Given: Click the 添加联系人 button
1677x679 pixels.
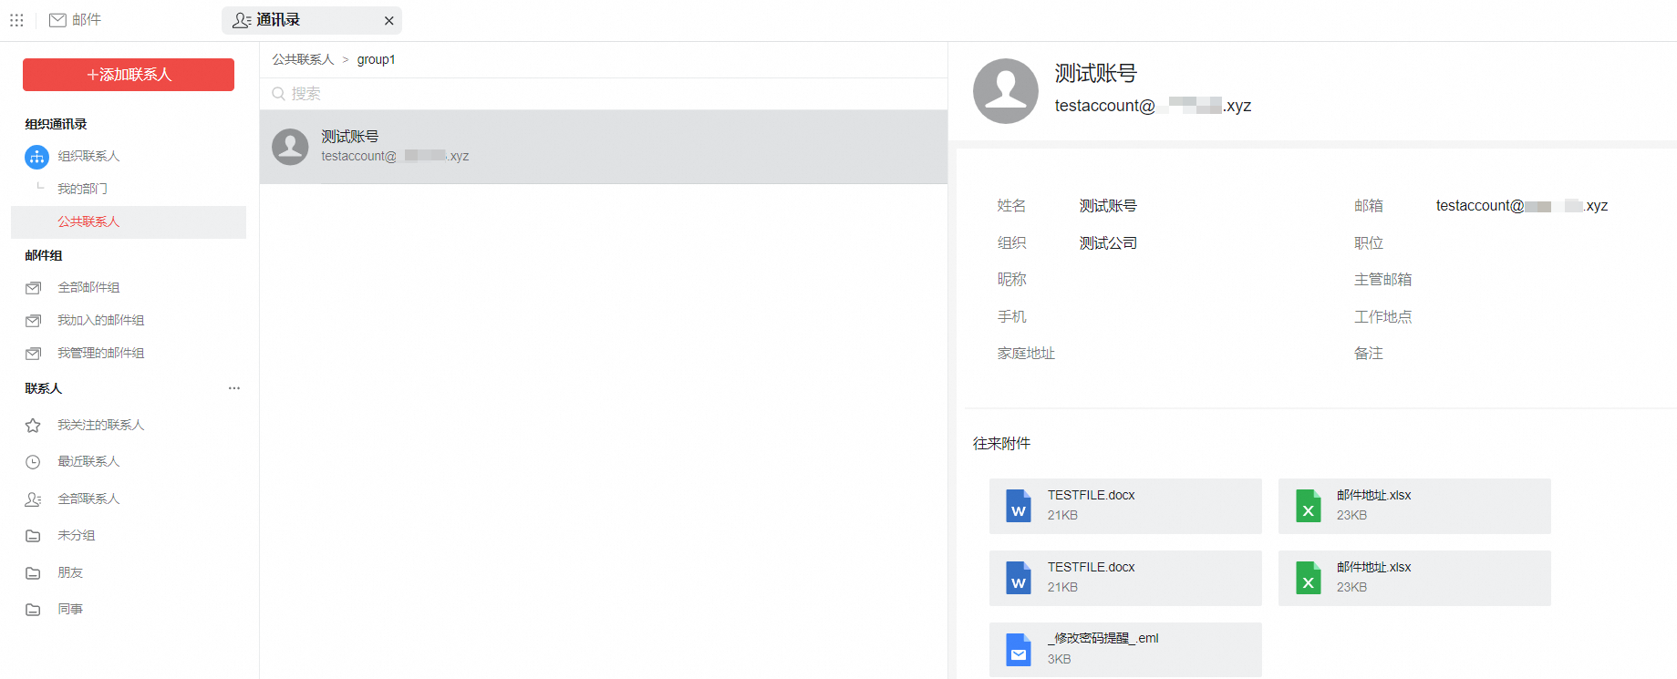Looking at the screenshot, I should [129, 75].
